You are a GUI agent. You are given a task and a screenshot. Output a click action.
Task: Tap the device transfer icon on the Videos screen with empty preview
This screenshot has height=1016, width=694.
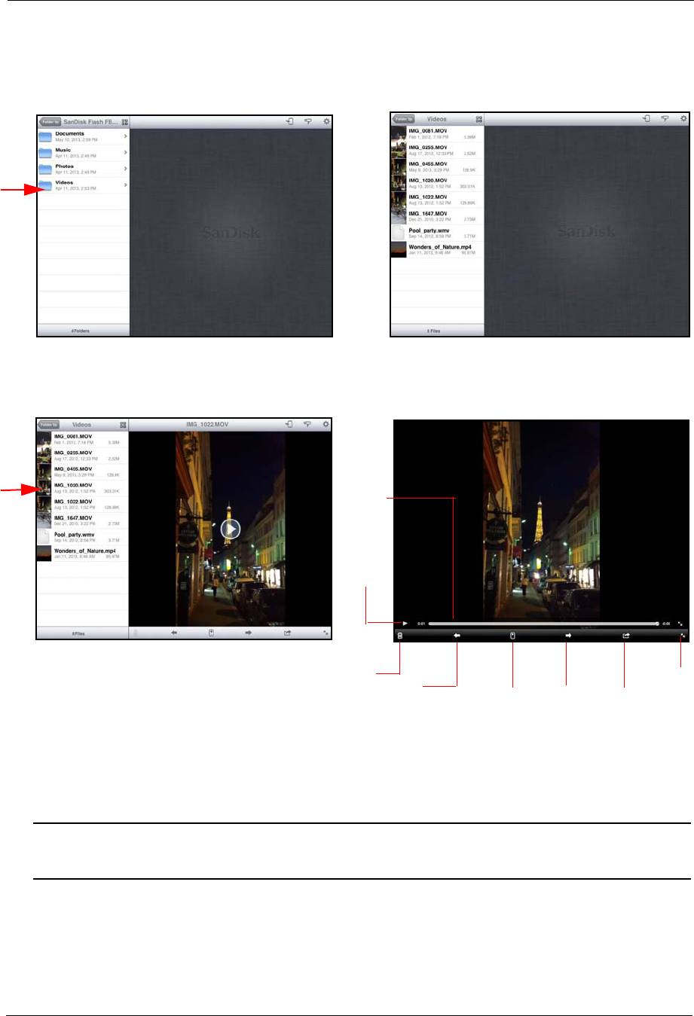[x=647, y=118]
